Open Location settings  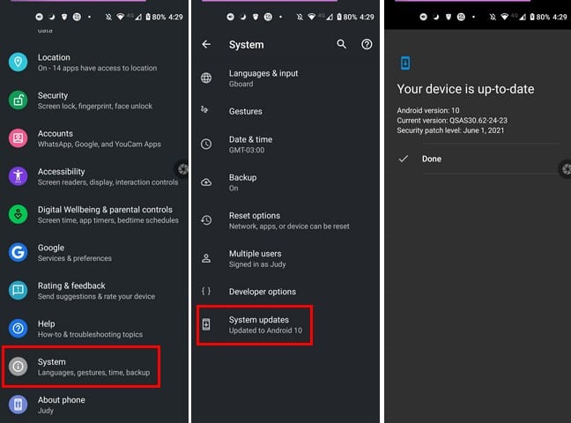pyautogui.click(x=94, y=63)
